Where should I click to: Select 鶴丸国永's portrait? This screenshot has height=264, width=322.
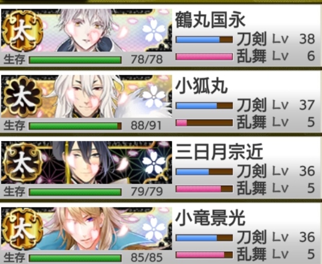click(87, 30)
